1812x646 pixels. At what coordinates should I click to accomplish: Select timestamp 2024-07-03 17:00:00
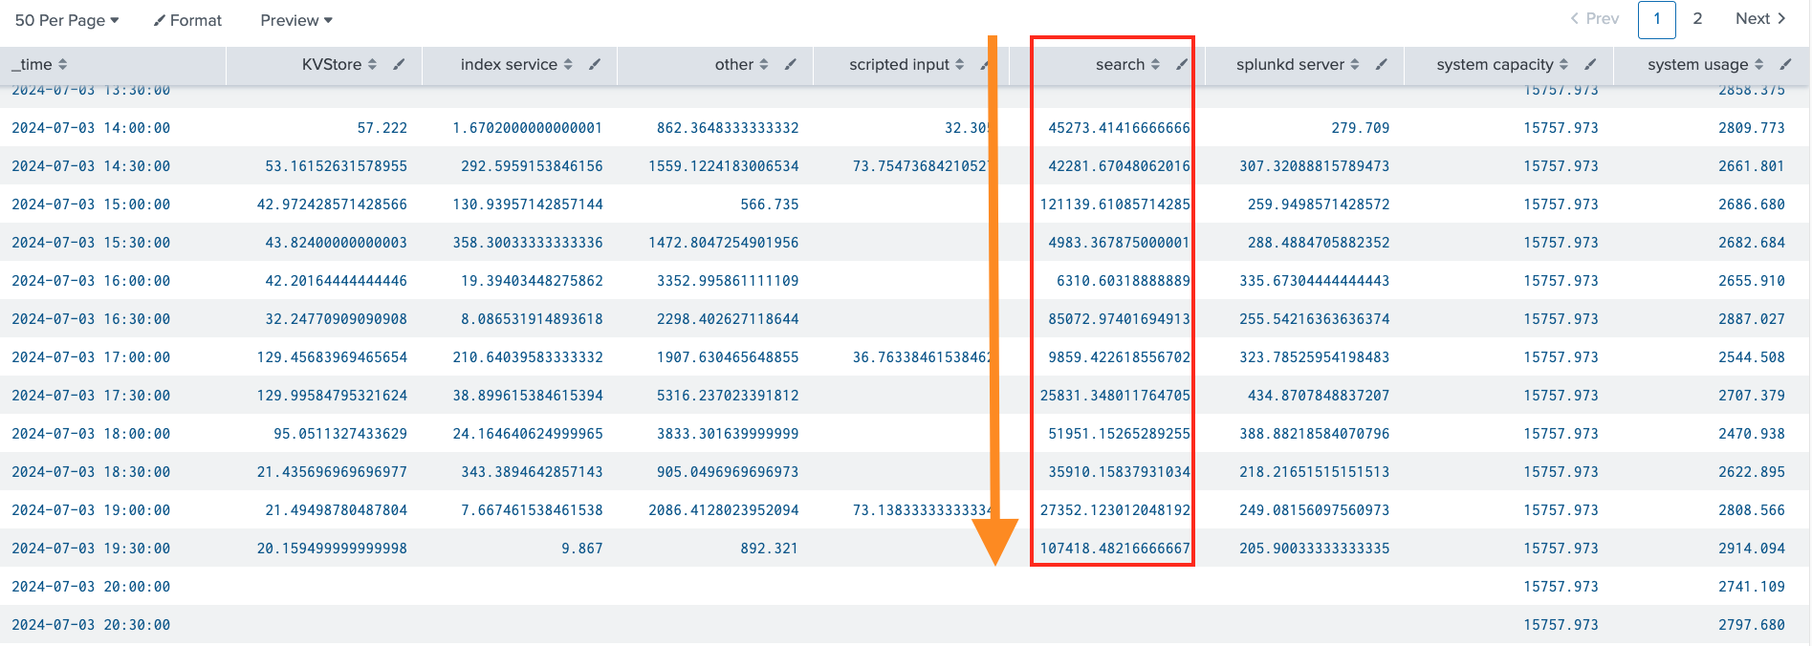coord(91,357)
